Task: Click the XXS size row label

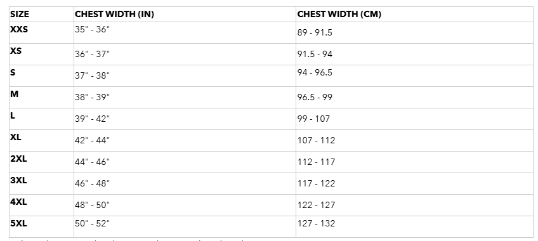Action: tap(19, 29)
